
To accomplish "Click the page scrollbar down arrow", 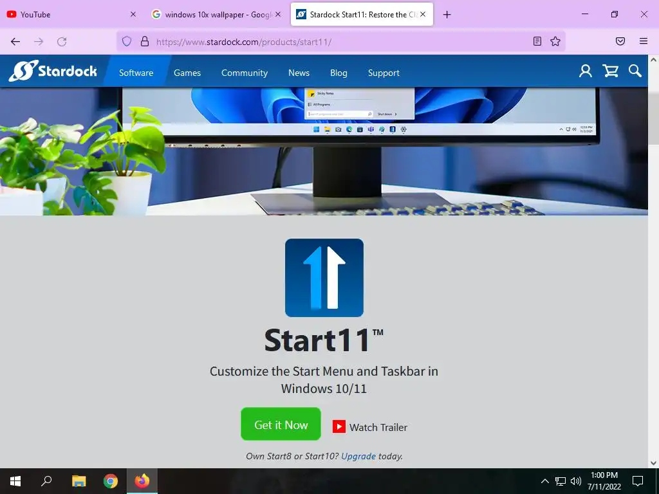I will coord(654,463).
